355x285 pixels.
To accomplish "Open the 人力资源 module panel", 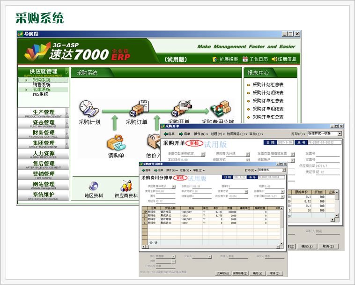I will [x=43, y=154].
